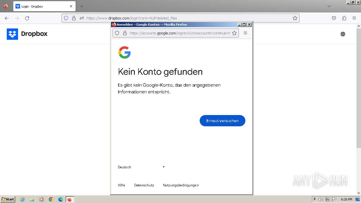
Task: Open a new tab with the plus button
Action: pyautogui.click(x=82, y=6)
